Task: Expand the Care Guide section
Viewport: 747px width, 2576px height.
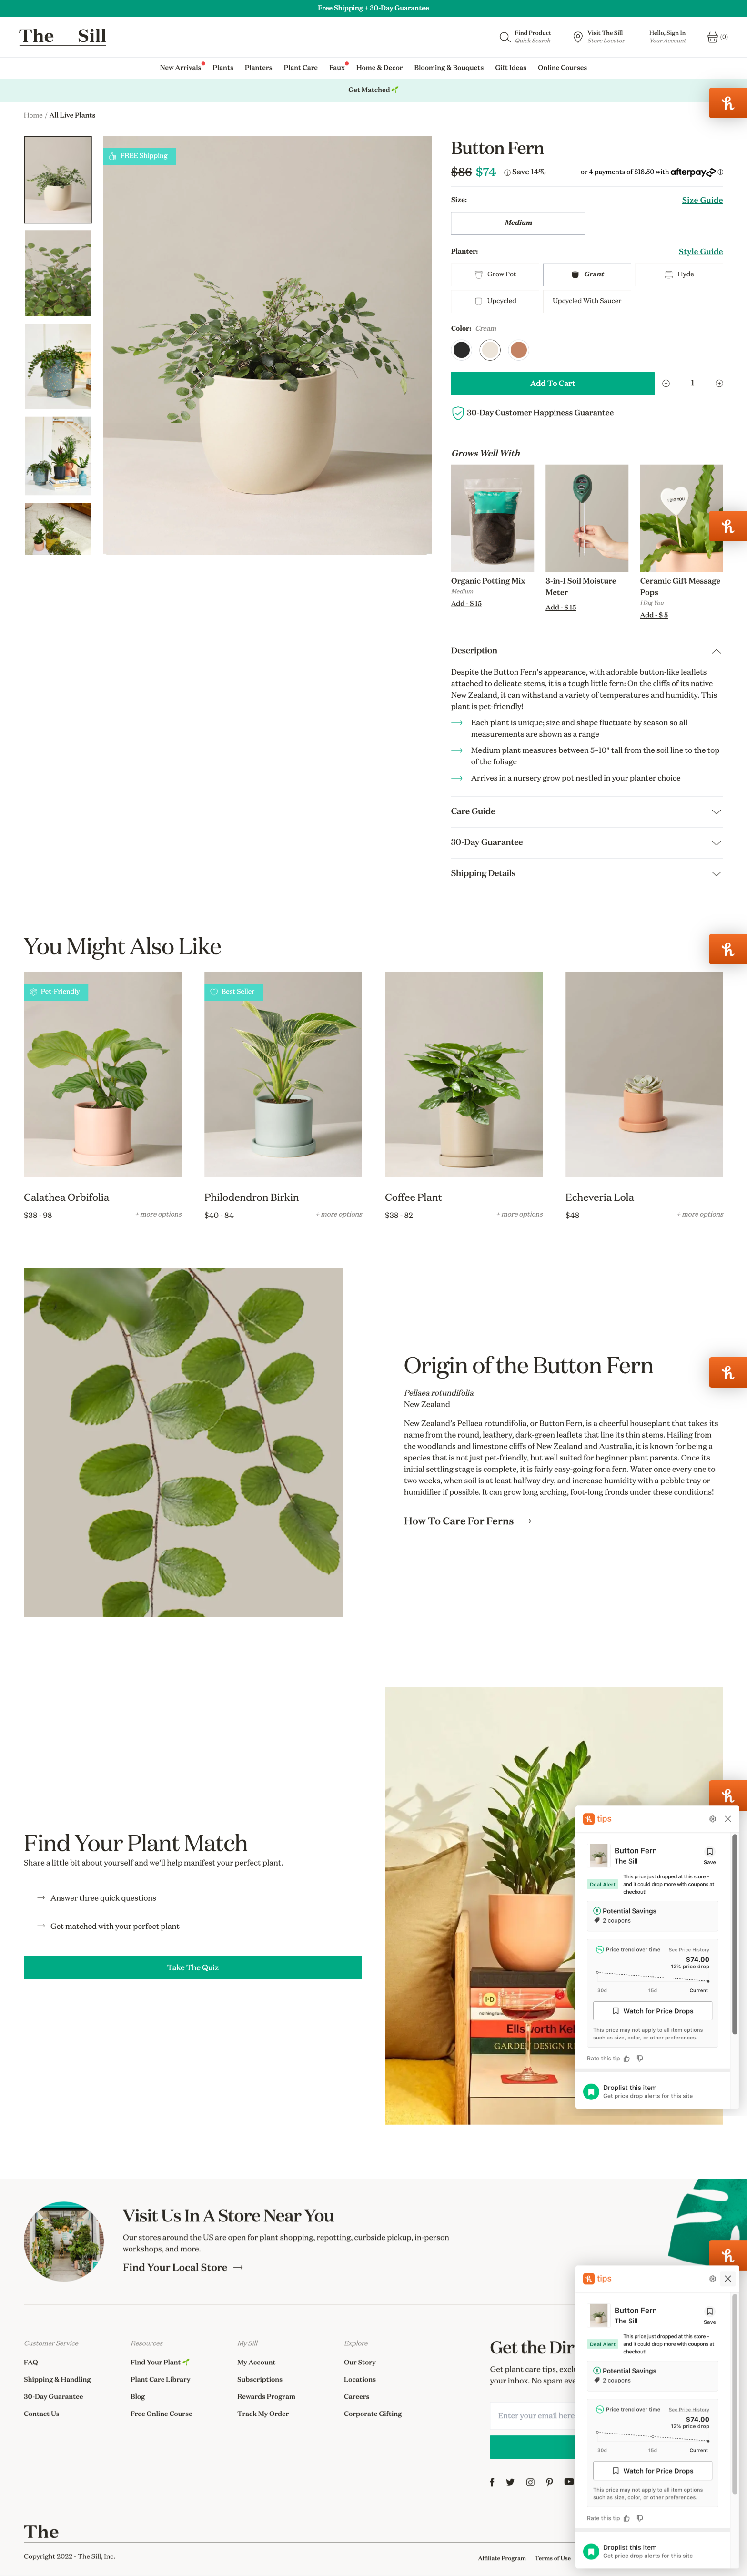Action: click(x=586, y=811)
